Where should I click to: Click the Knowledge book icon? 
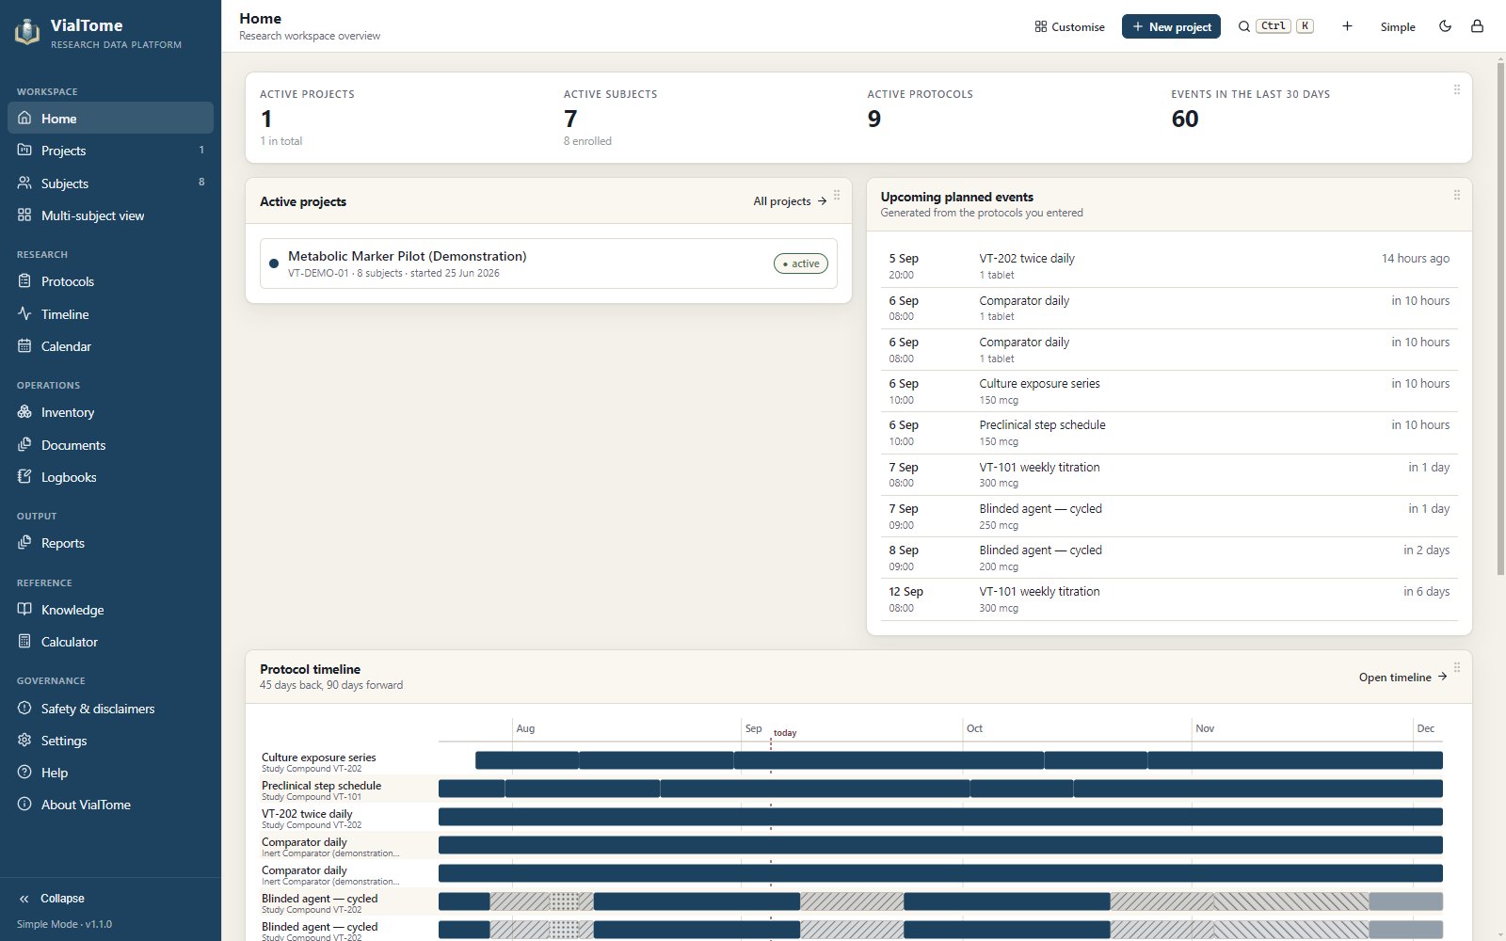[24, 609]
